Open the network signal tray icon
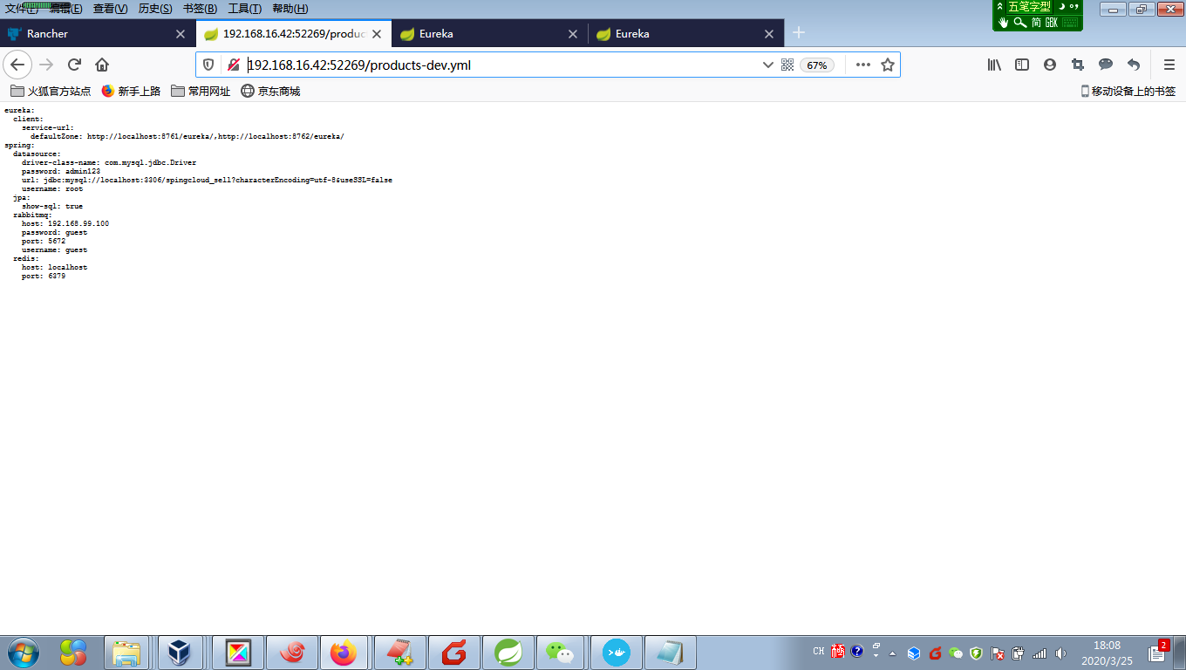The height and width of the screenshot is (670, 1186). pos(1039,653)
